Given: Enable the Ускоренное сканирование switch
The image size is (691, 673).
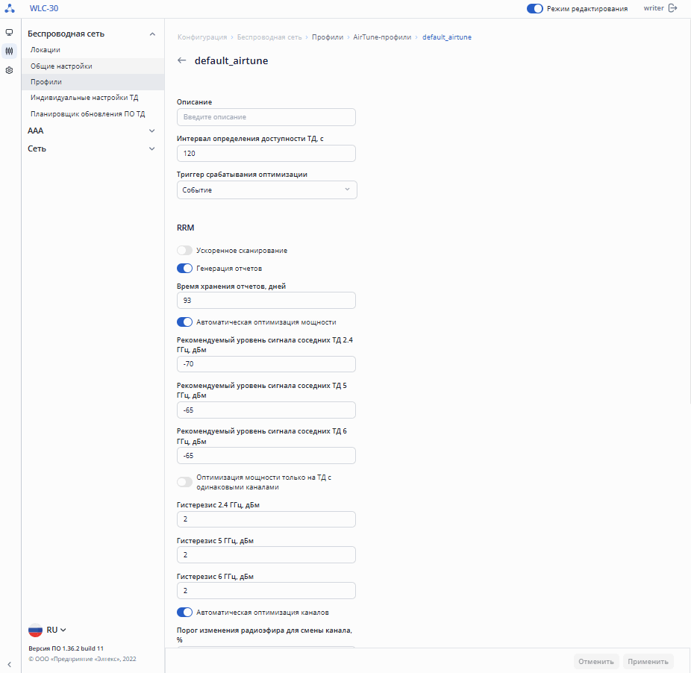Looking at the screenshot, I should [184, 251].
